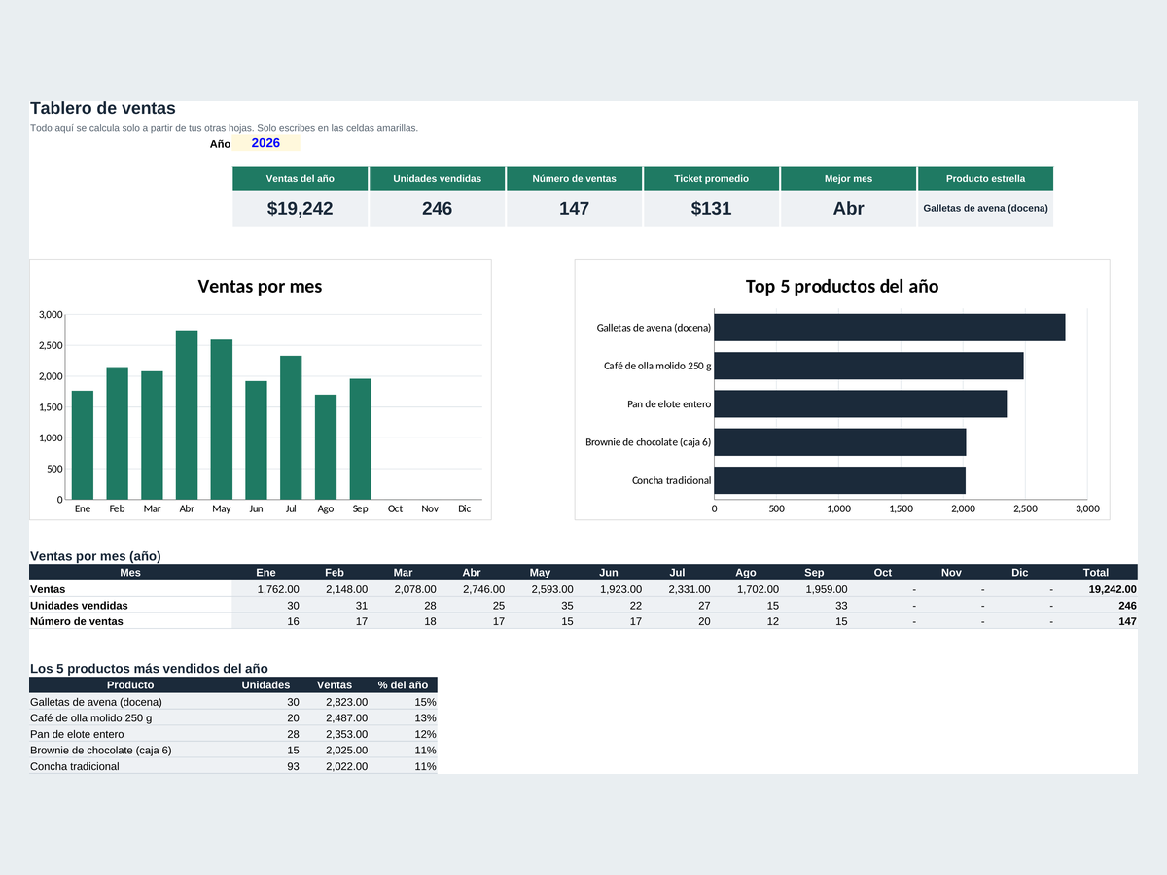This screenshot has height=875, width=1167.
Task: Select the 'Ticket promedio' header
Action: (x=712, y=179)
